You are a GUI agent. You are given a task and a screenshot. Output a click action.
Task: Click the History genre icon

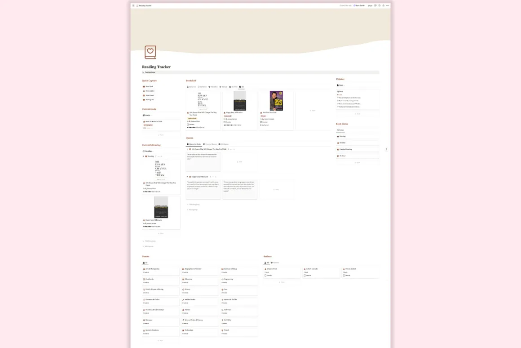[x=183, y=290]
